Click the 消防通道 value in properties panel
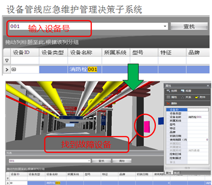This screenshot has width=212, height=185. click(x=194, y=150)
